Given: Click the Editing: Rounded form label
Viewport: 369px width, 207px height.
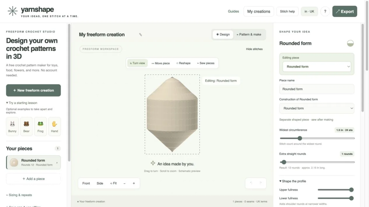Looking at the screenshot, I should pos(221,81).
